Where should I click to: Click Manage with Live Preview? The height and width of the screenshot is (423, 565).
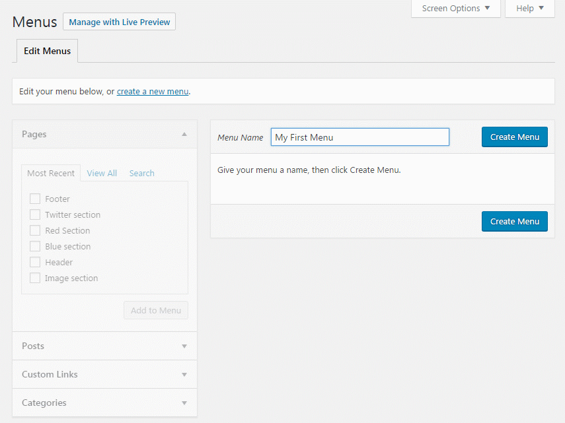119,21
